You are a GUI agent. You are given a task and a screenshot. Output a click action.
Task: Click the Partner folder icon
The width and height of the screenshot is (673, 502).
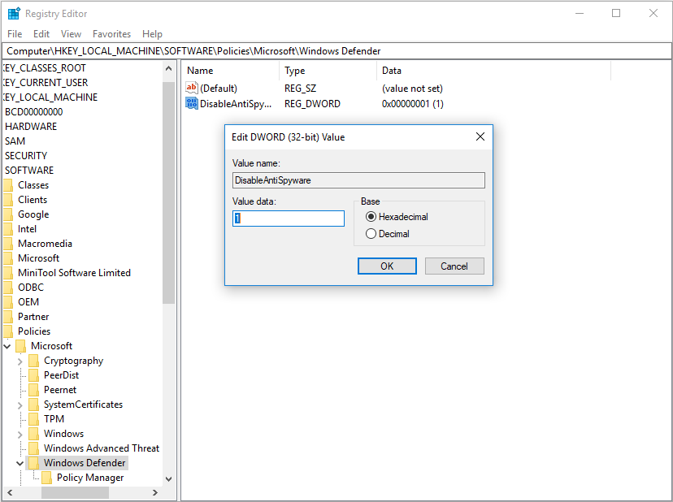8,317
